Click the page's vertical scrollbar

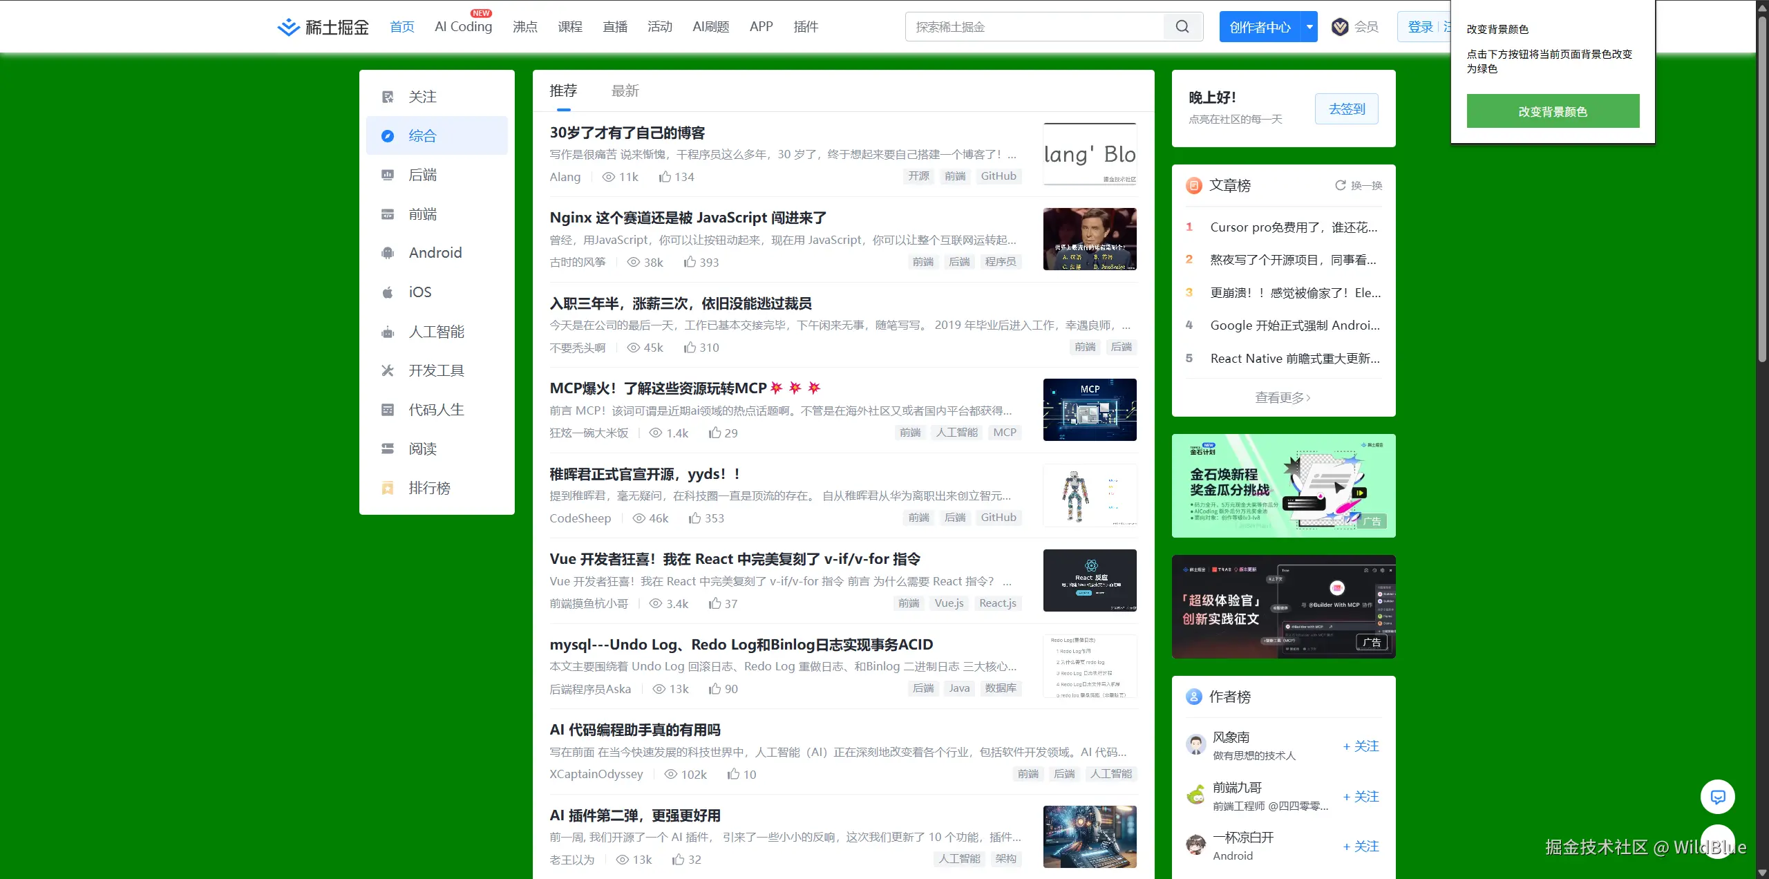pyautogui.click(x=1762, y=187)
